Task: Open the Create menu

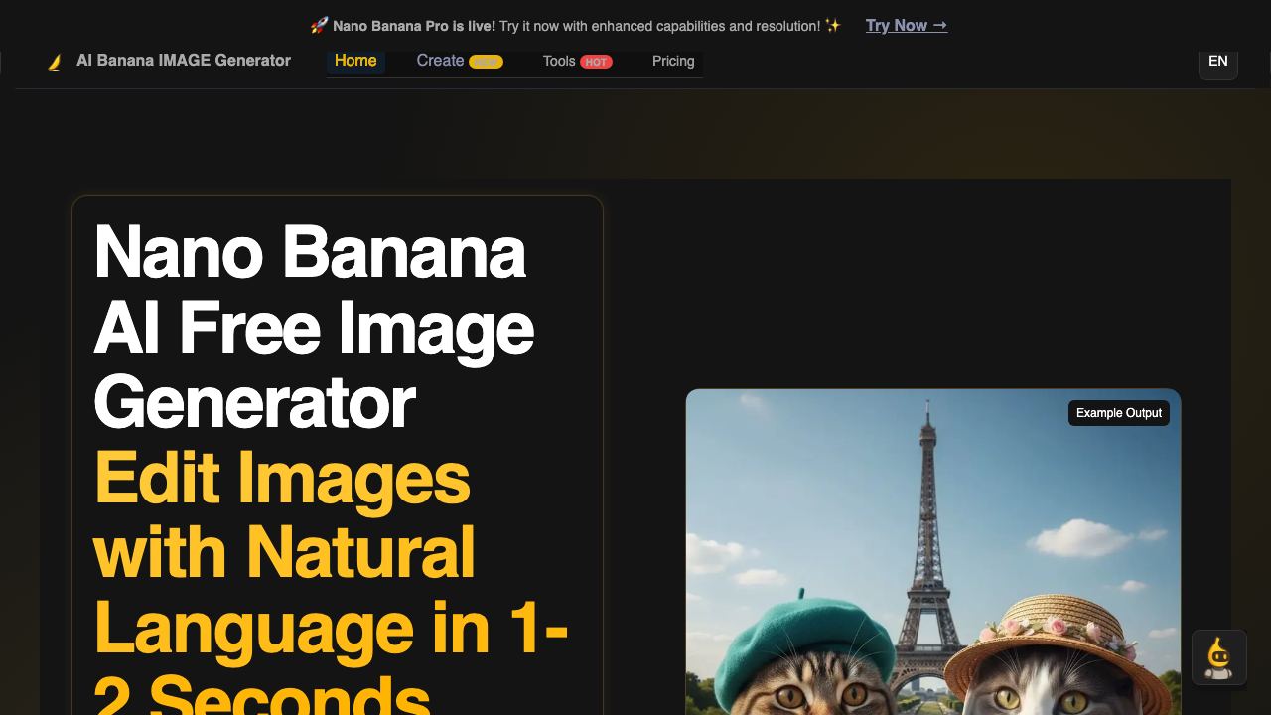Action: [460, 61]
